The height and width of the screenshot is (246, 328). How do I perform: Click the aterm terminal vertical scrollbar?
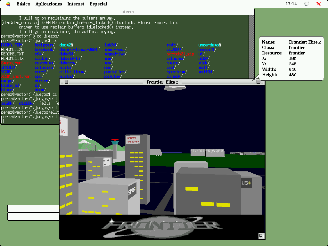[x=251, y=47]
